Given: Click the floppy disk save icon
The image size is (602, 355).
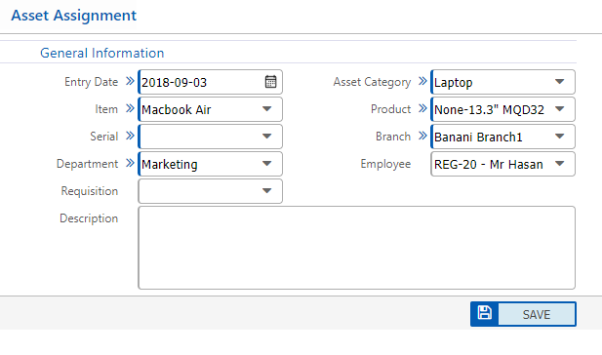Looking at the screenshot, I should pyautogui.click(x=485, y=314).
